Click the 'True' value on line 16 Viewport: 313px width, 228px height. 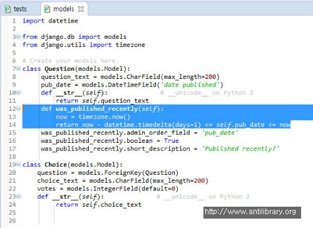172,141
